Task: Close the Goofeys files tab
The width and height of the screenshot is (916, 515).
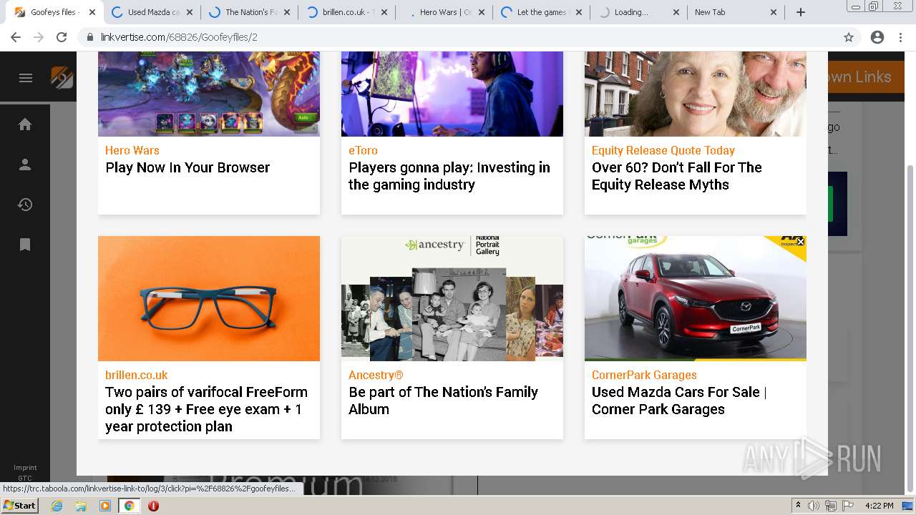Action: pyautogui.click(x=92, y=12)
